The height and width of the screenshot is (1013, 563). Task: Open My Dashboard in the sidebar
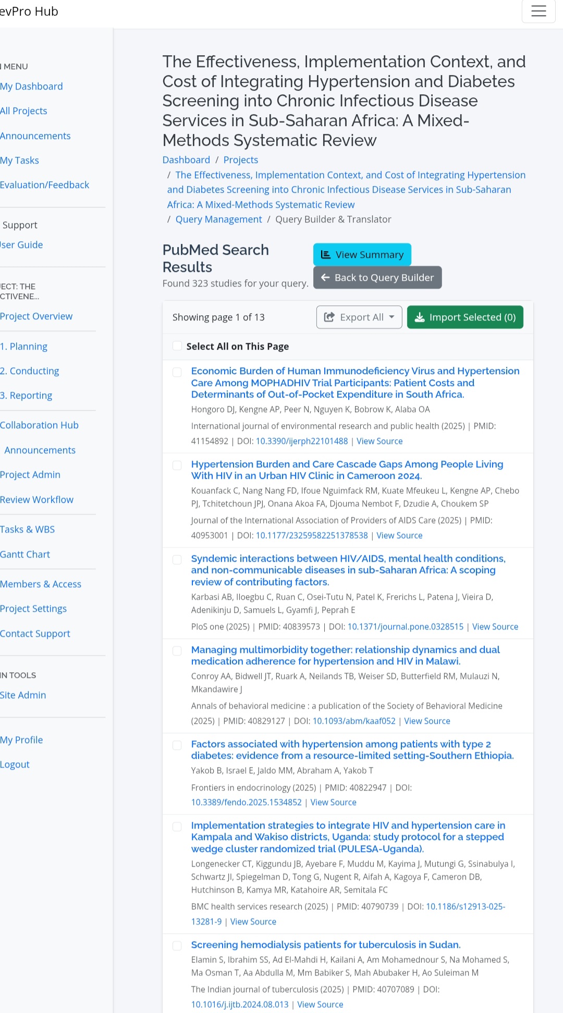[31, 87]
